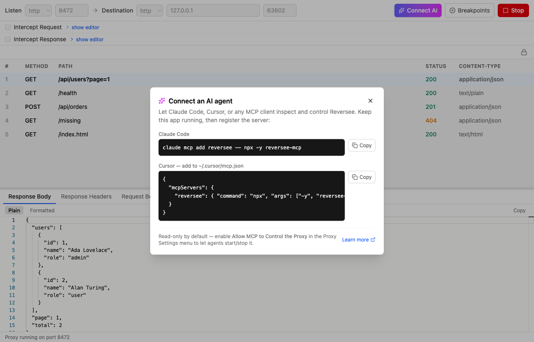The width and height of the screenshot is (534, 342).
Task: Click the 201 status cell
Action: [x=431, y=107]
